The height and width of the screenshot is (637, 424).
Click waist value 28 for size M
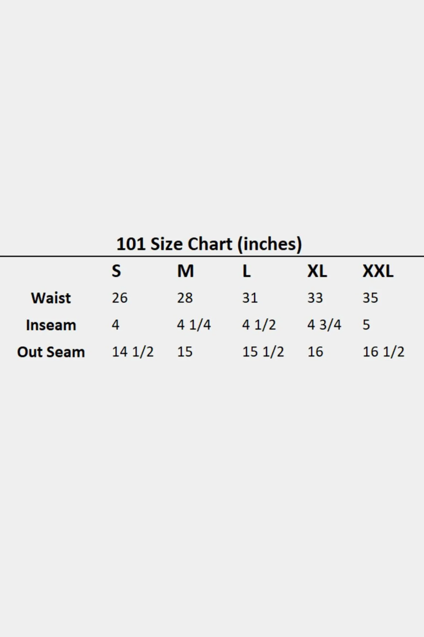(x=185, y=298)
